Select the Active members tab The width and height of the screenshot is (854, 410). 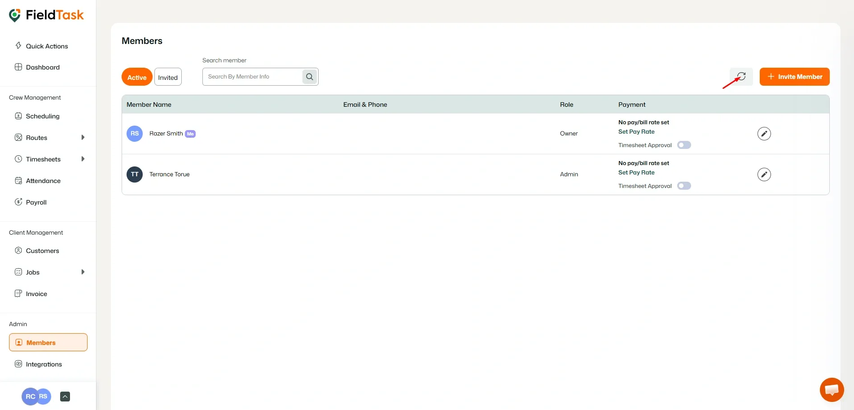click(x=136, y=77)
